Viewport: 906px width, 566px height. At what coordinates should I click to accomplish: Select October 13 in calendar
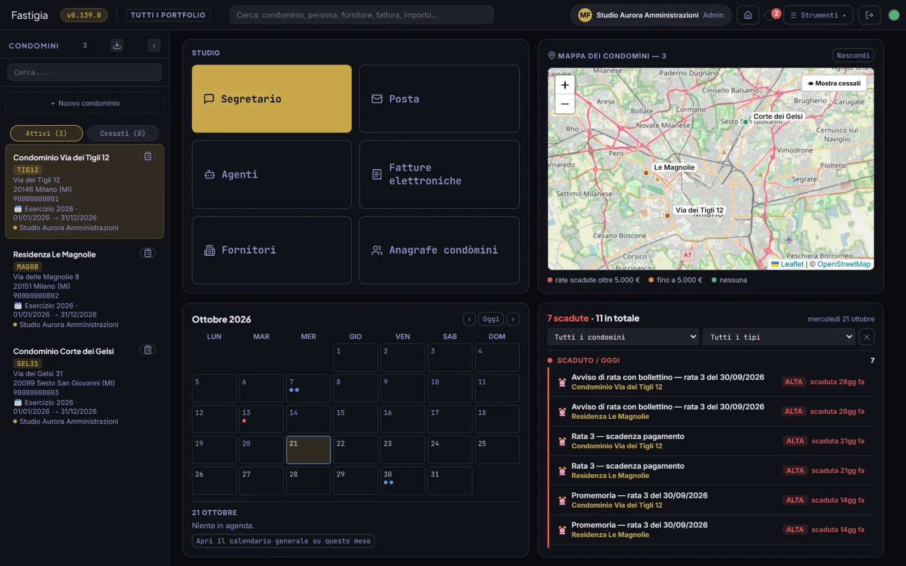[x=261, y=419]
